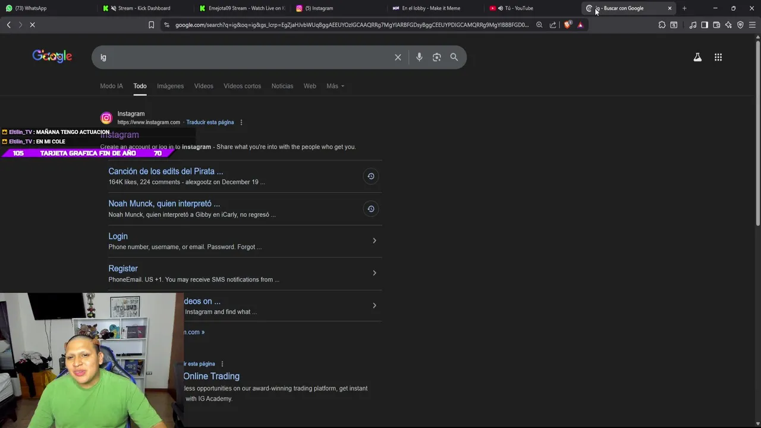Start voice search with the microphone icon

(419, 57)
